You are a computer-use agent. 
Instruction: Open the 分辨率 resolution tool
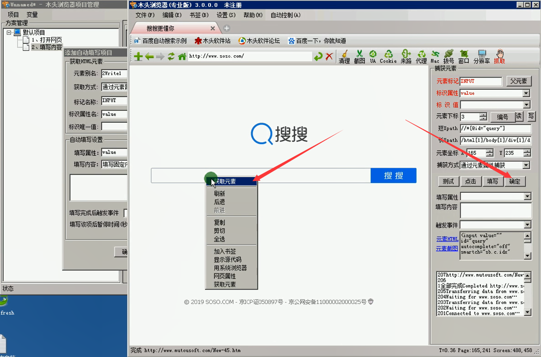[x=482, y=57]
